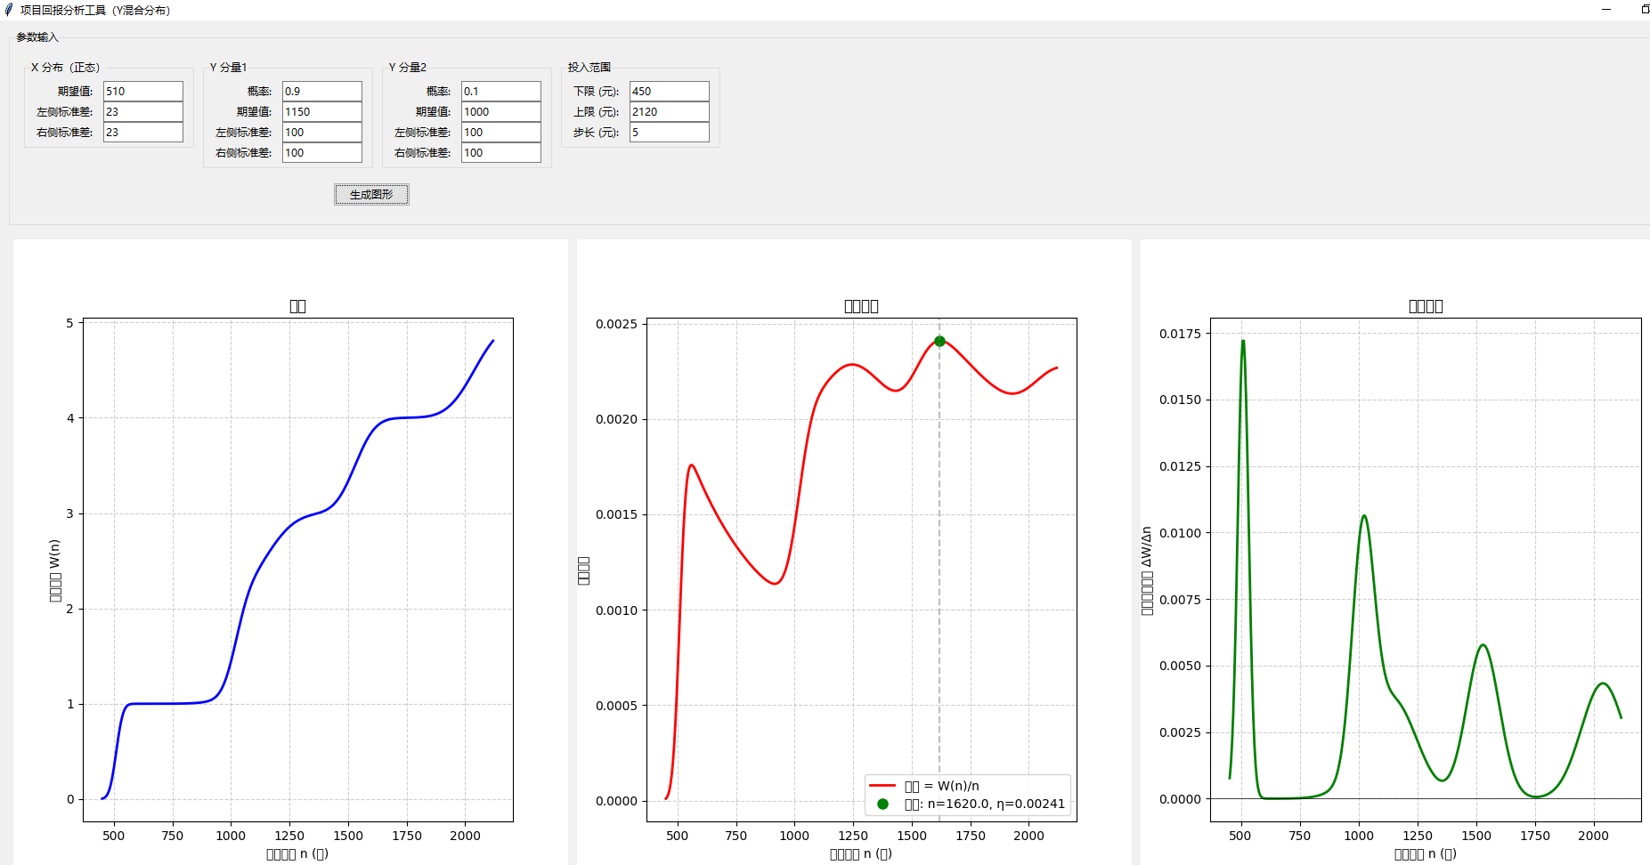Click the Y 分量2 概率 field with 0.1

(500, 91)
